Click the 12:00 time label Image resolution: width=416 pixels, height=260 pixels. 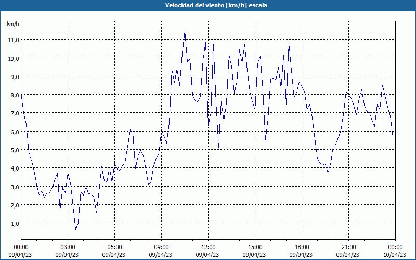click(x=209, y=248)
